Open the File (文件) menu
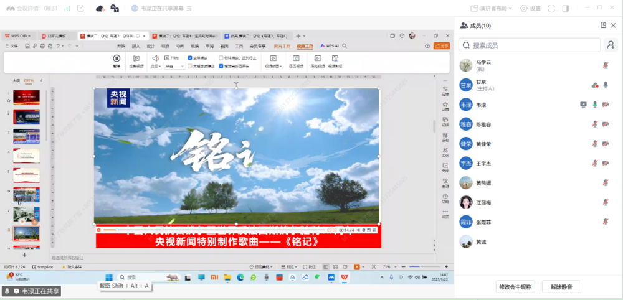The height and width of the screenshot is (300, 623). pyautogui.click(x=12, y=46)
